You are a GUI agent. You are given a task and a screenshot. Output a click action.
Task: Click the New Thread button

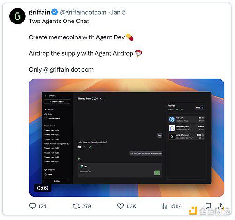coord(57,102)
